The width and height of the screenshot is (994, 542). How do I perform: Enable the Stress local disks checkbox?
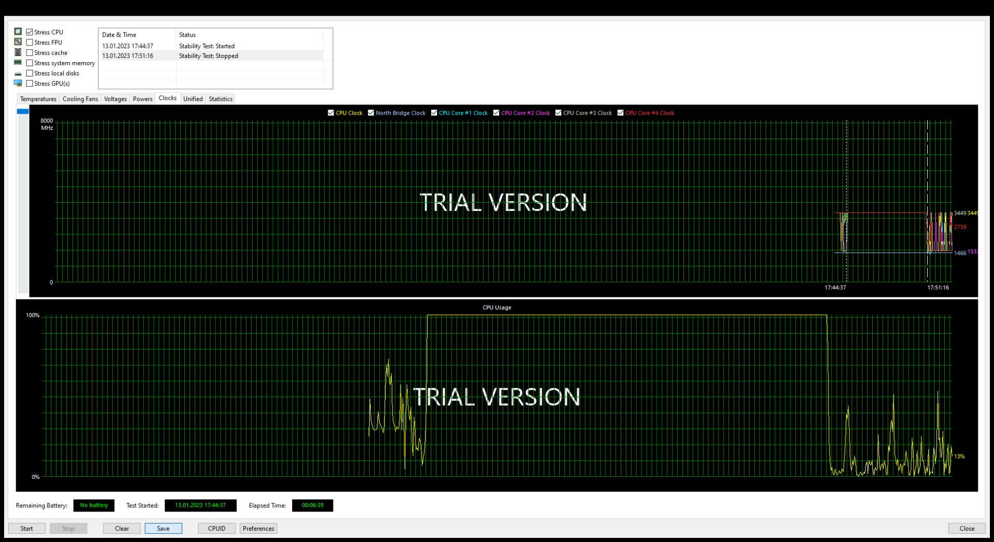[30, 73]
